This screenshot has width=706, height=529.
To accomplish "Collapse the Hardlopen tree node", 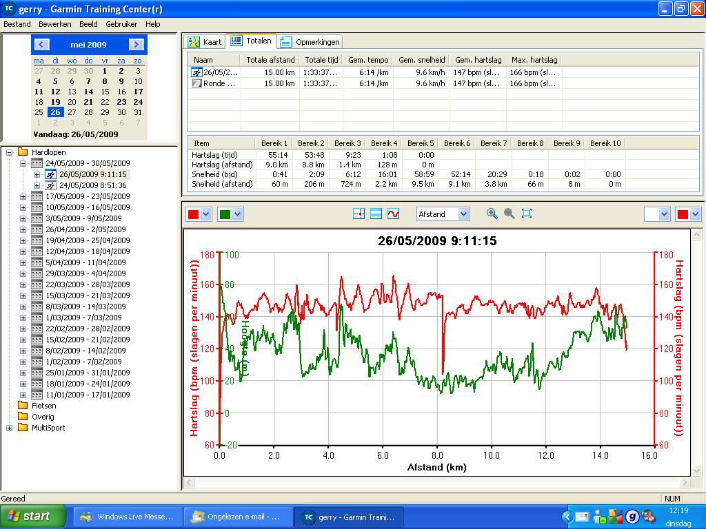I will [x=9, y=152].
